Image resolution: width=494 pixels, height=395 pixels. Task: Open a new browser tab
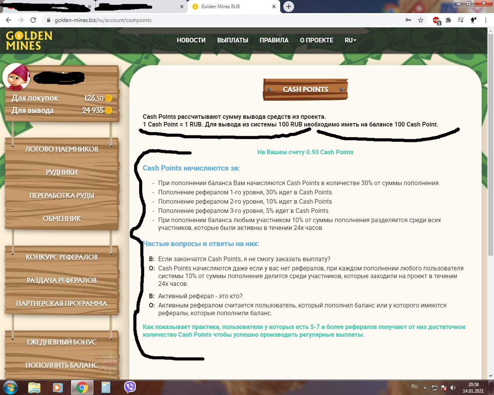click(288, 7)
